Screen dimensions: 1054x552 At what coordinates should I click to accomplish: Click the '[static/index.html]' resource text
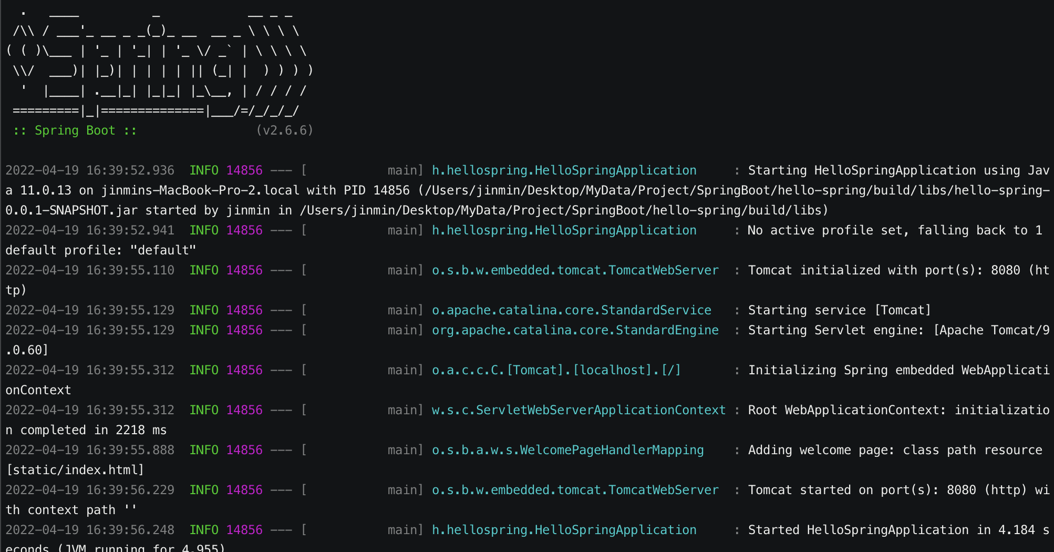pyautogui.click(x=75, y=470)
